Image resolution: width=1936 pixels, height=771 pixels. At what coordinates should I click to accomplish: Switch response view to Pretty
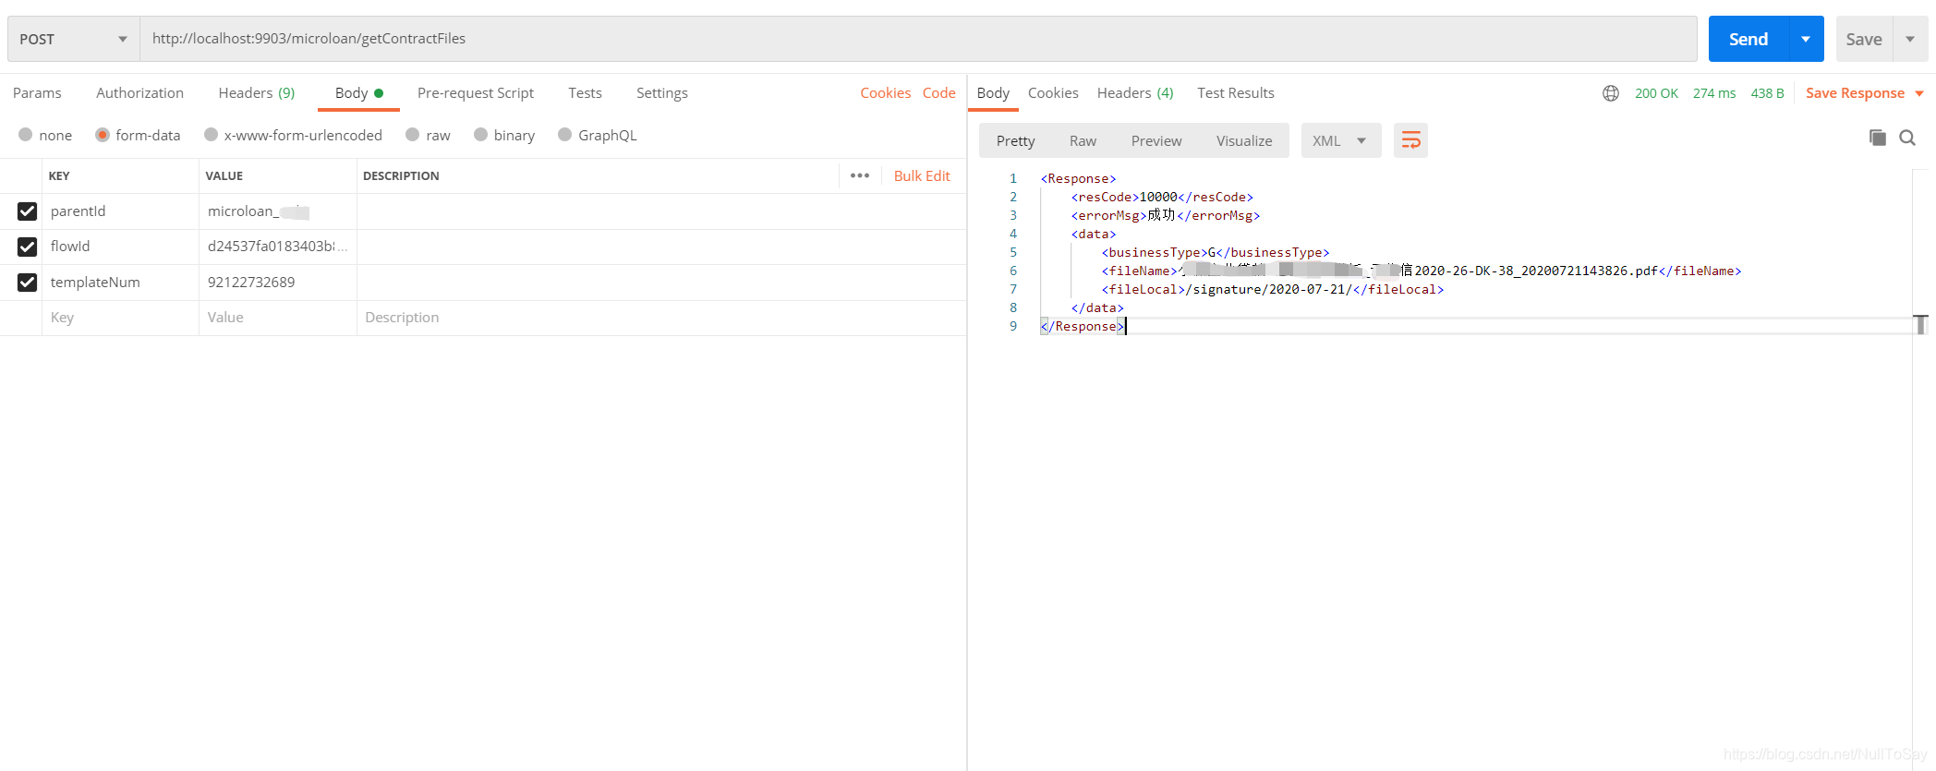pos(1015,140)
